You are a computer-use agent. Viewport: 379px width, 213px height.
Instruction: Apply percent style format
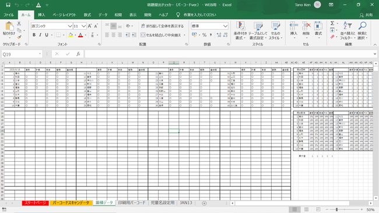tap(204, 35)
